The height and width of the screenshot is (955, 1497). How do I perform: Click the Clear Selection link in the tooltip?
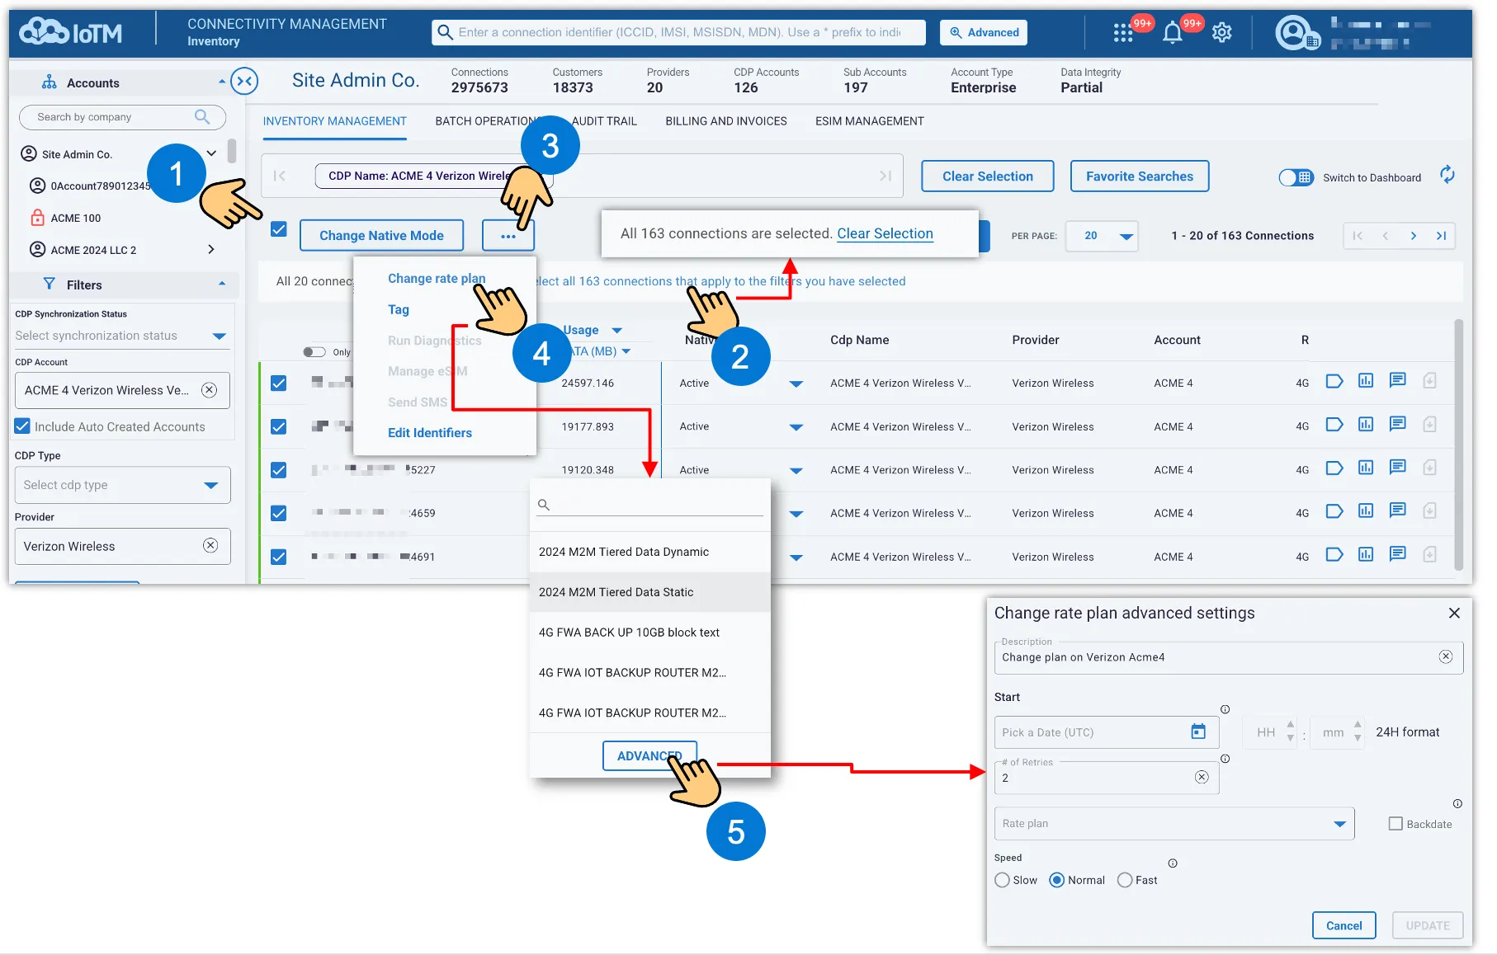click(885, 233)
